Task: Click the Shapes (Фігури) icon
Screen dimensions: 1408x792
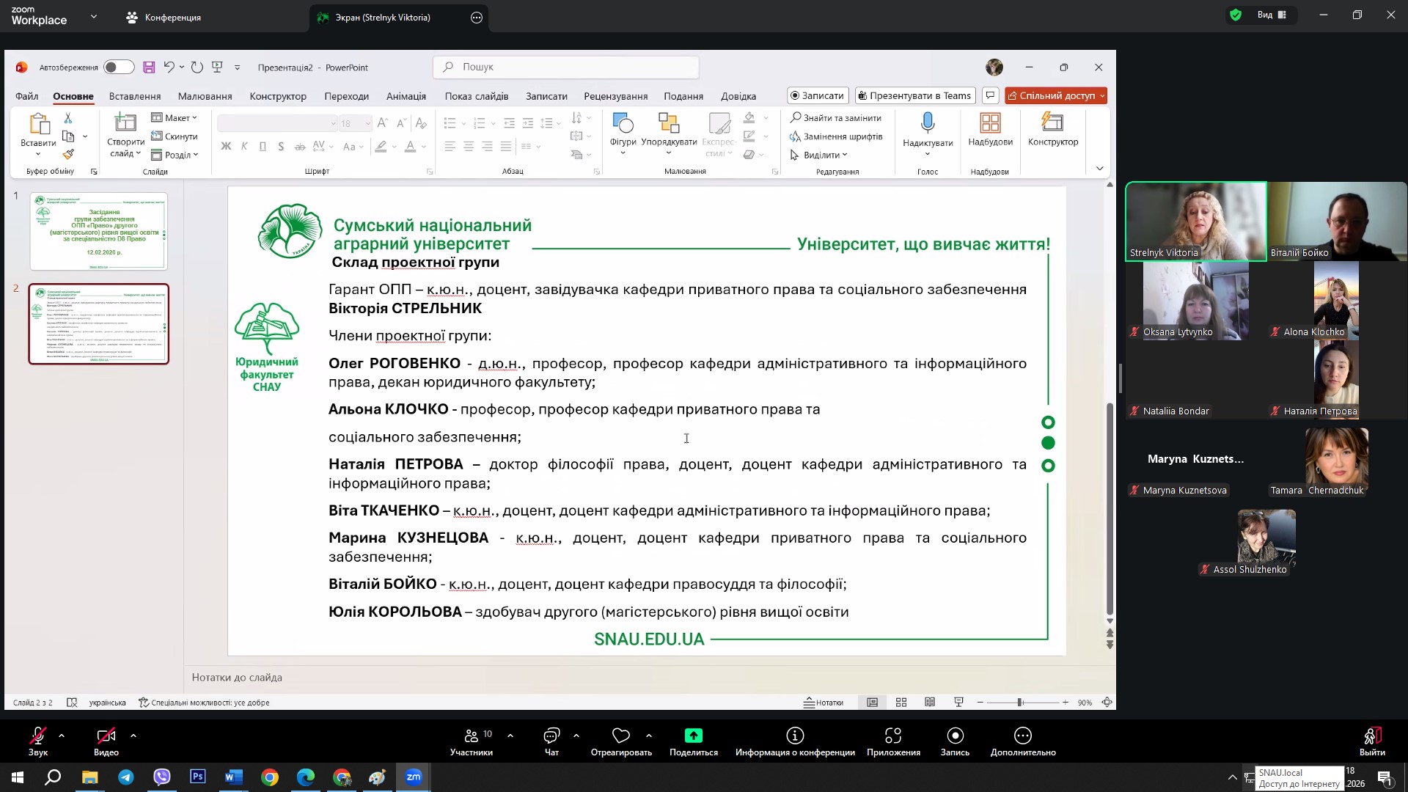Action: coord(623,123)
